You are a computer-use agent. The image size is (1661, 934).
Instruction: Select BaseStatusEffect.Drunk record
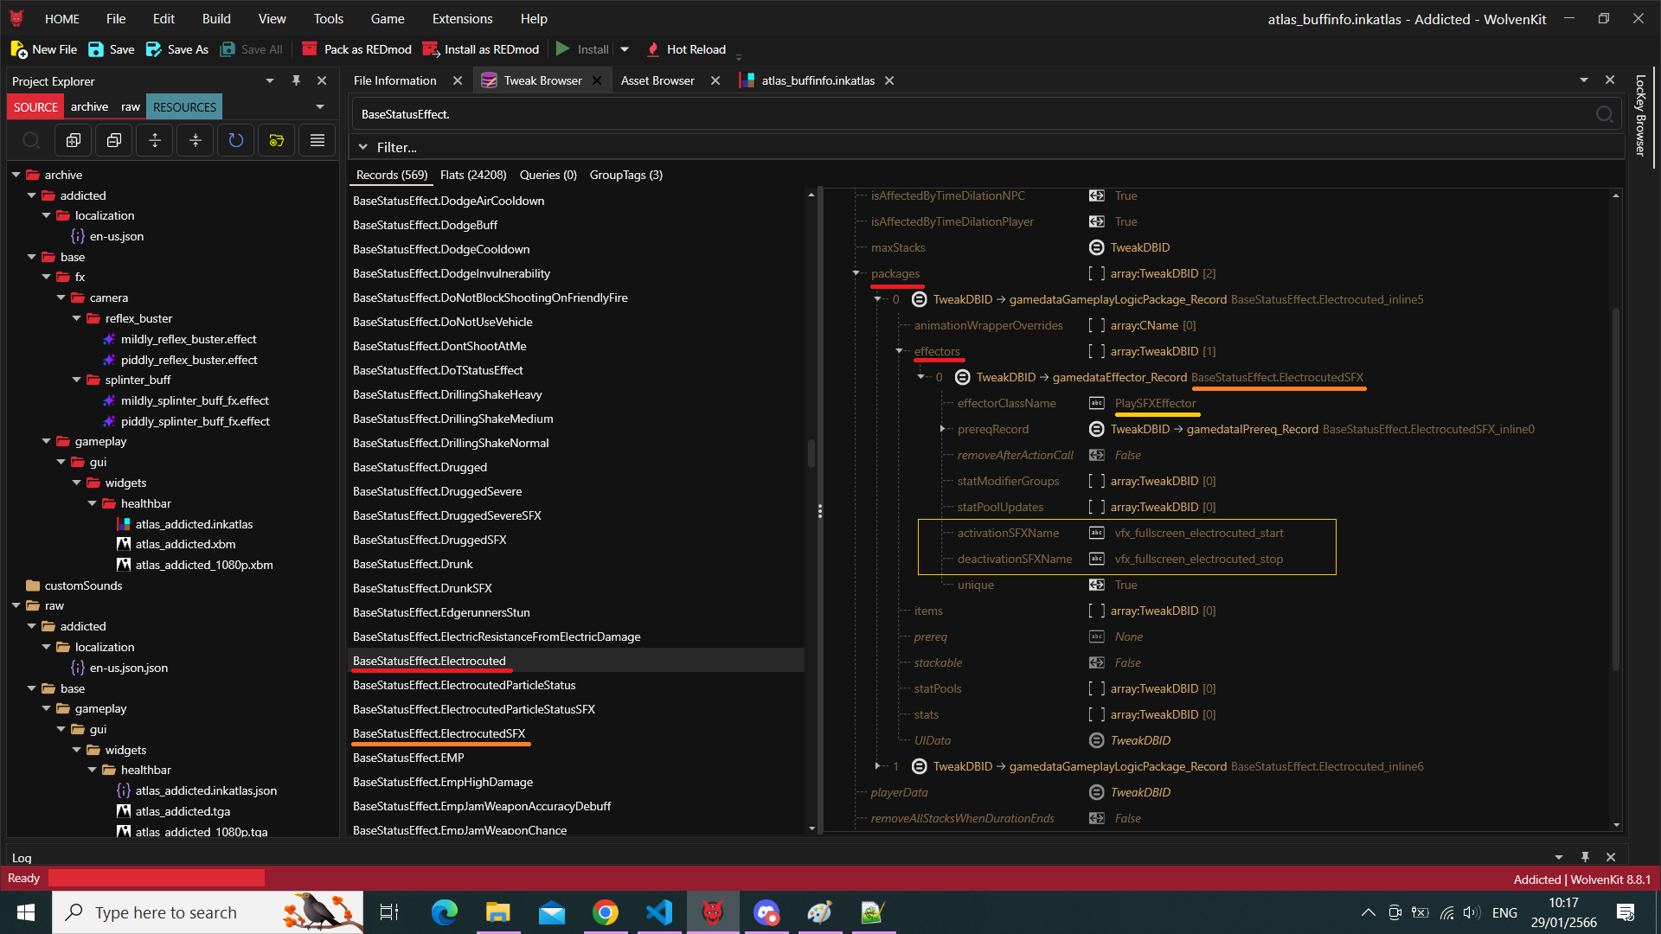click(413, 564)
